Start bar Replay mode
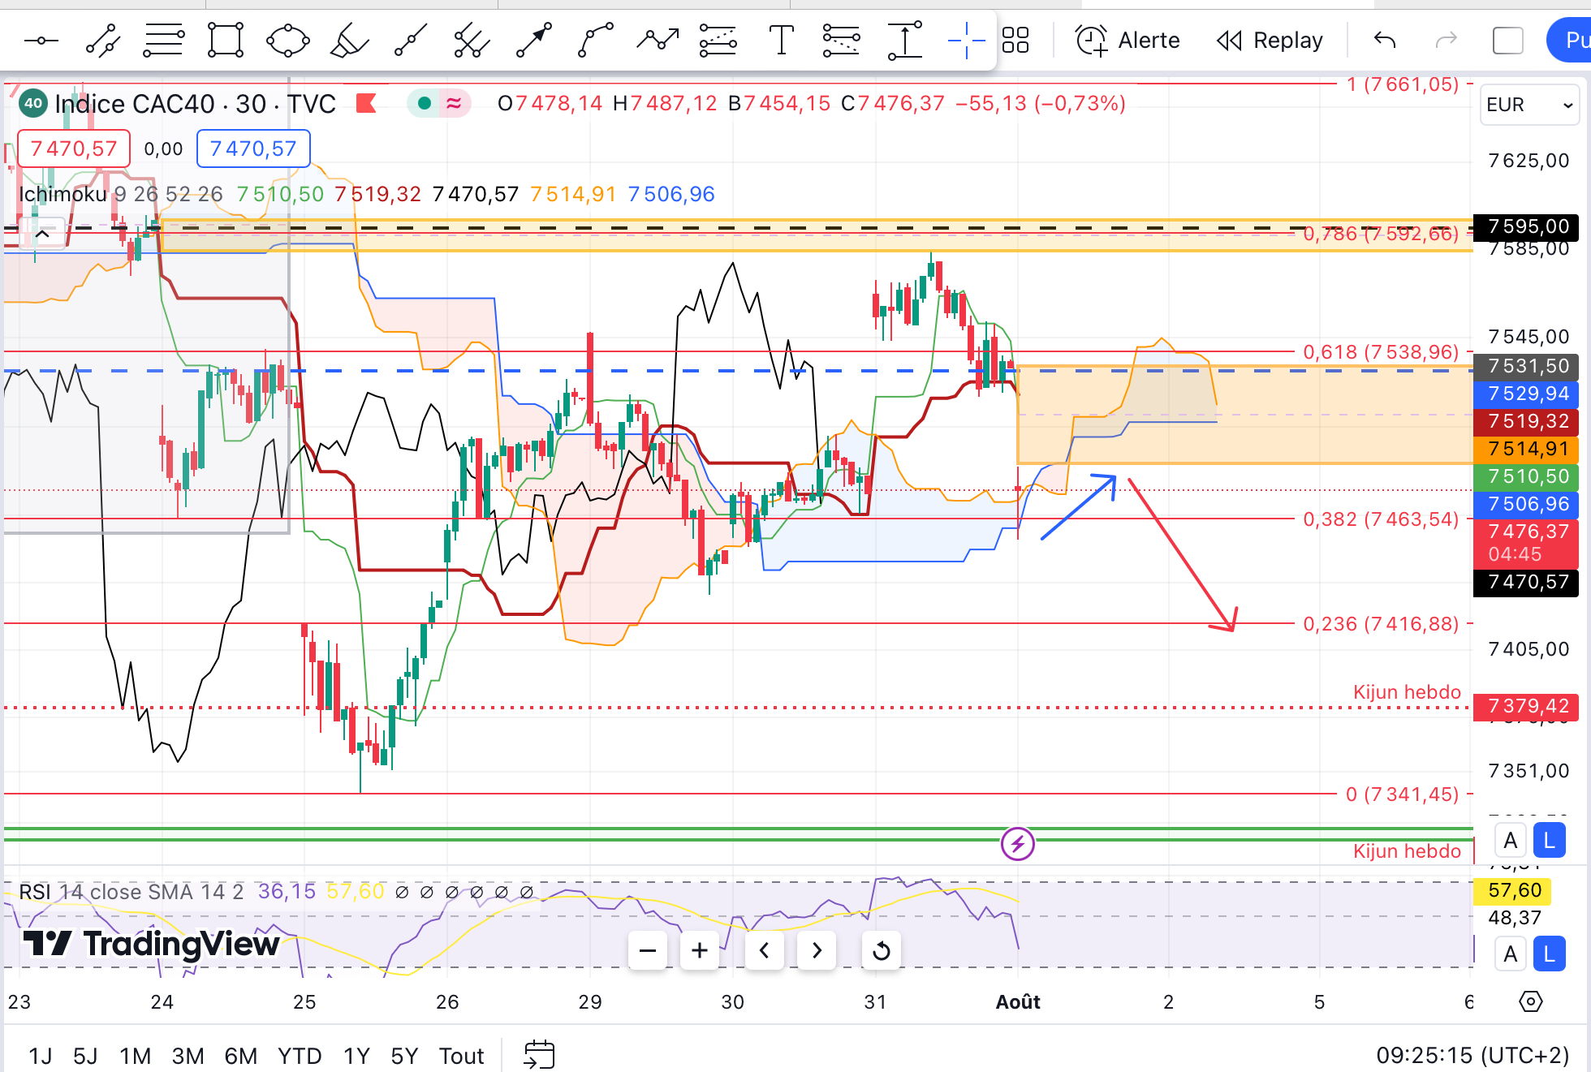The image size is (1591, 1072). point(1270,40)
